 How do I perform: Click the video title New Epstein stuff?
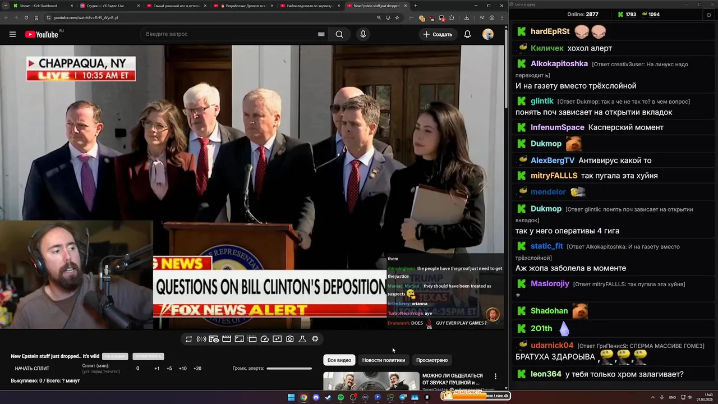[x=55, y=356]
